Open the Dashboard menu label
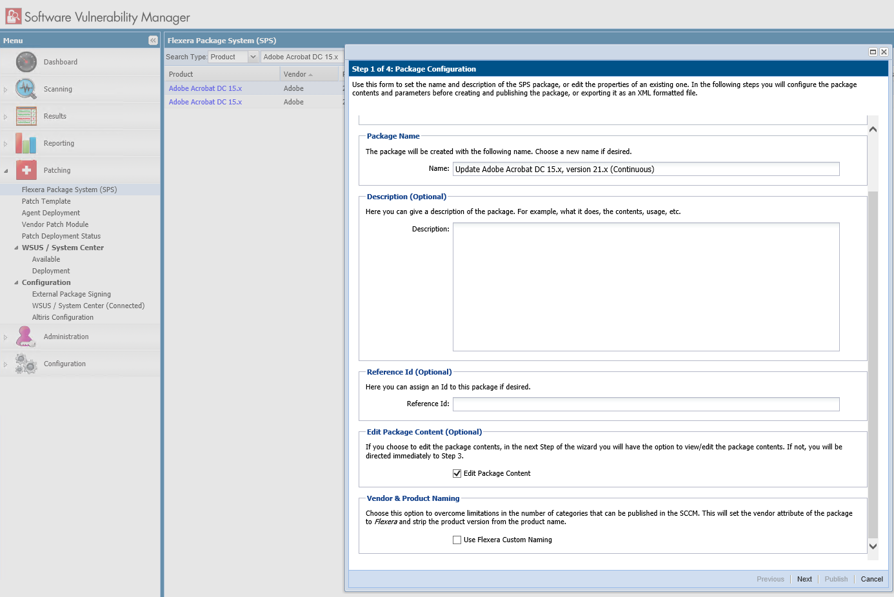The width and height of the screenshot is (894, 597). tap(61, 62)
